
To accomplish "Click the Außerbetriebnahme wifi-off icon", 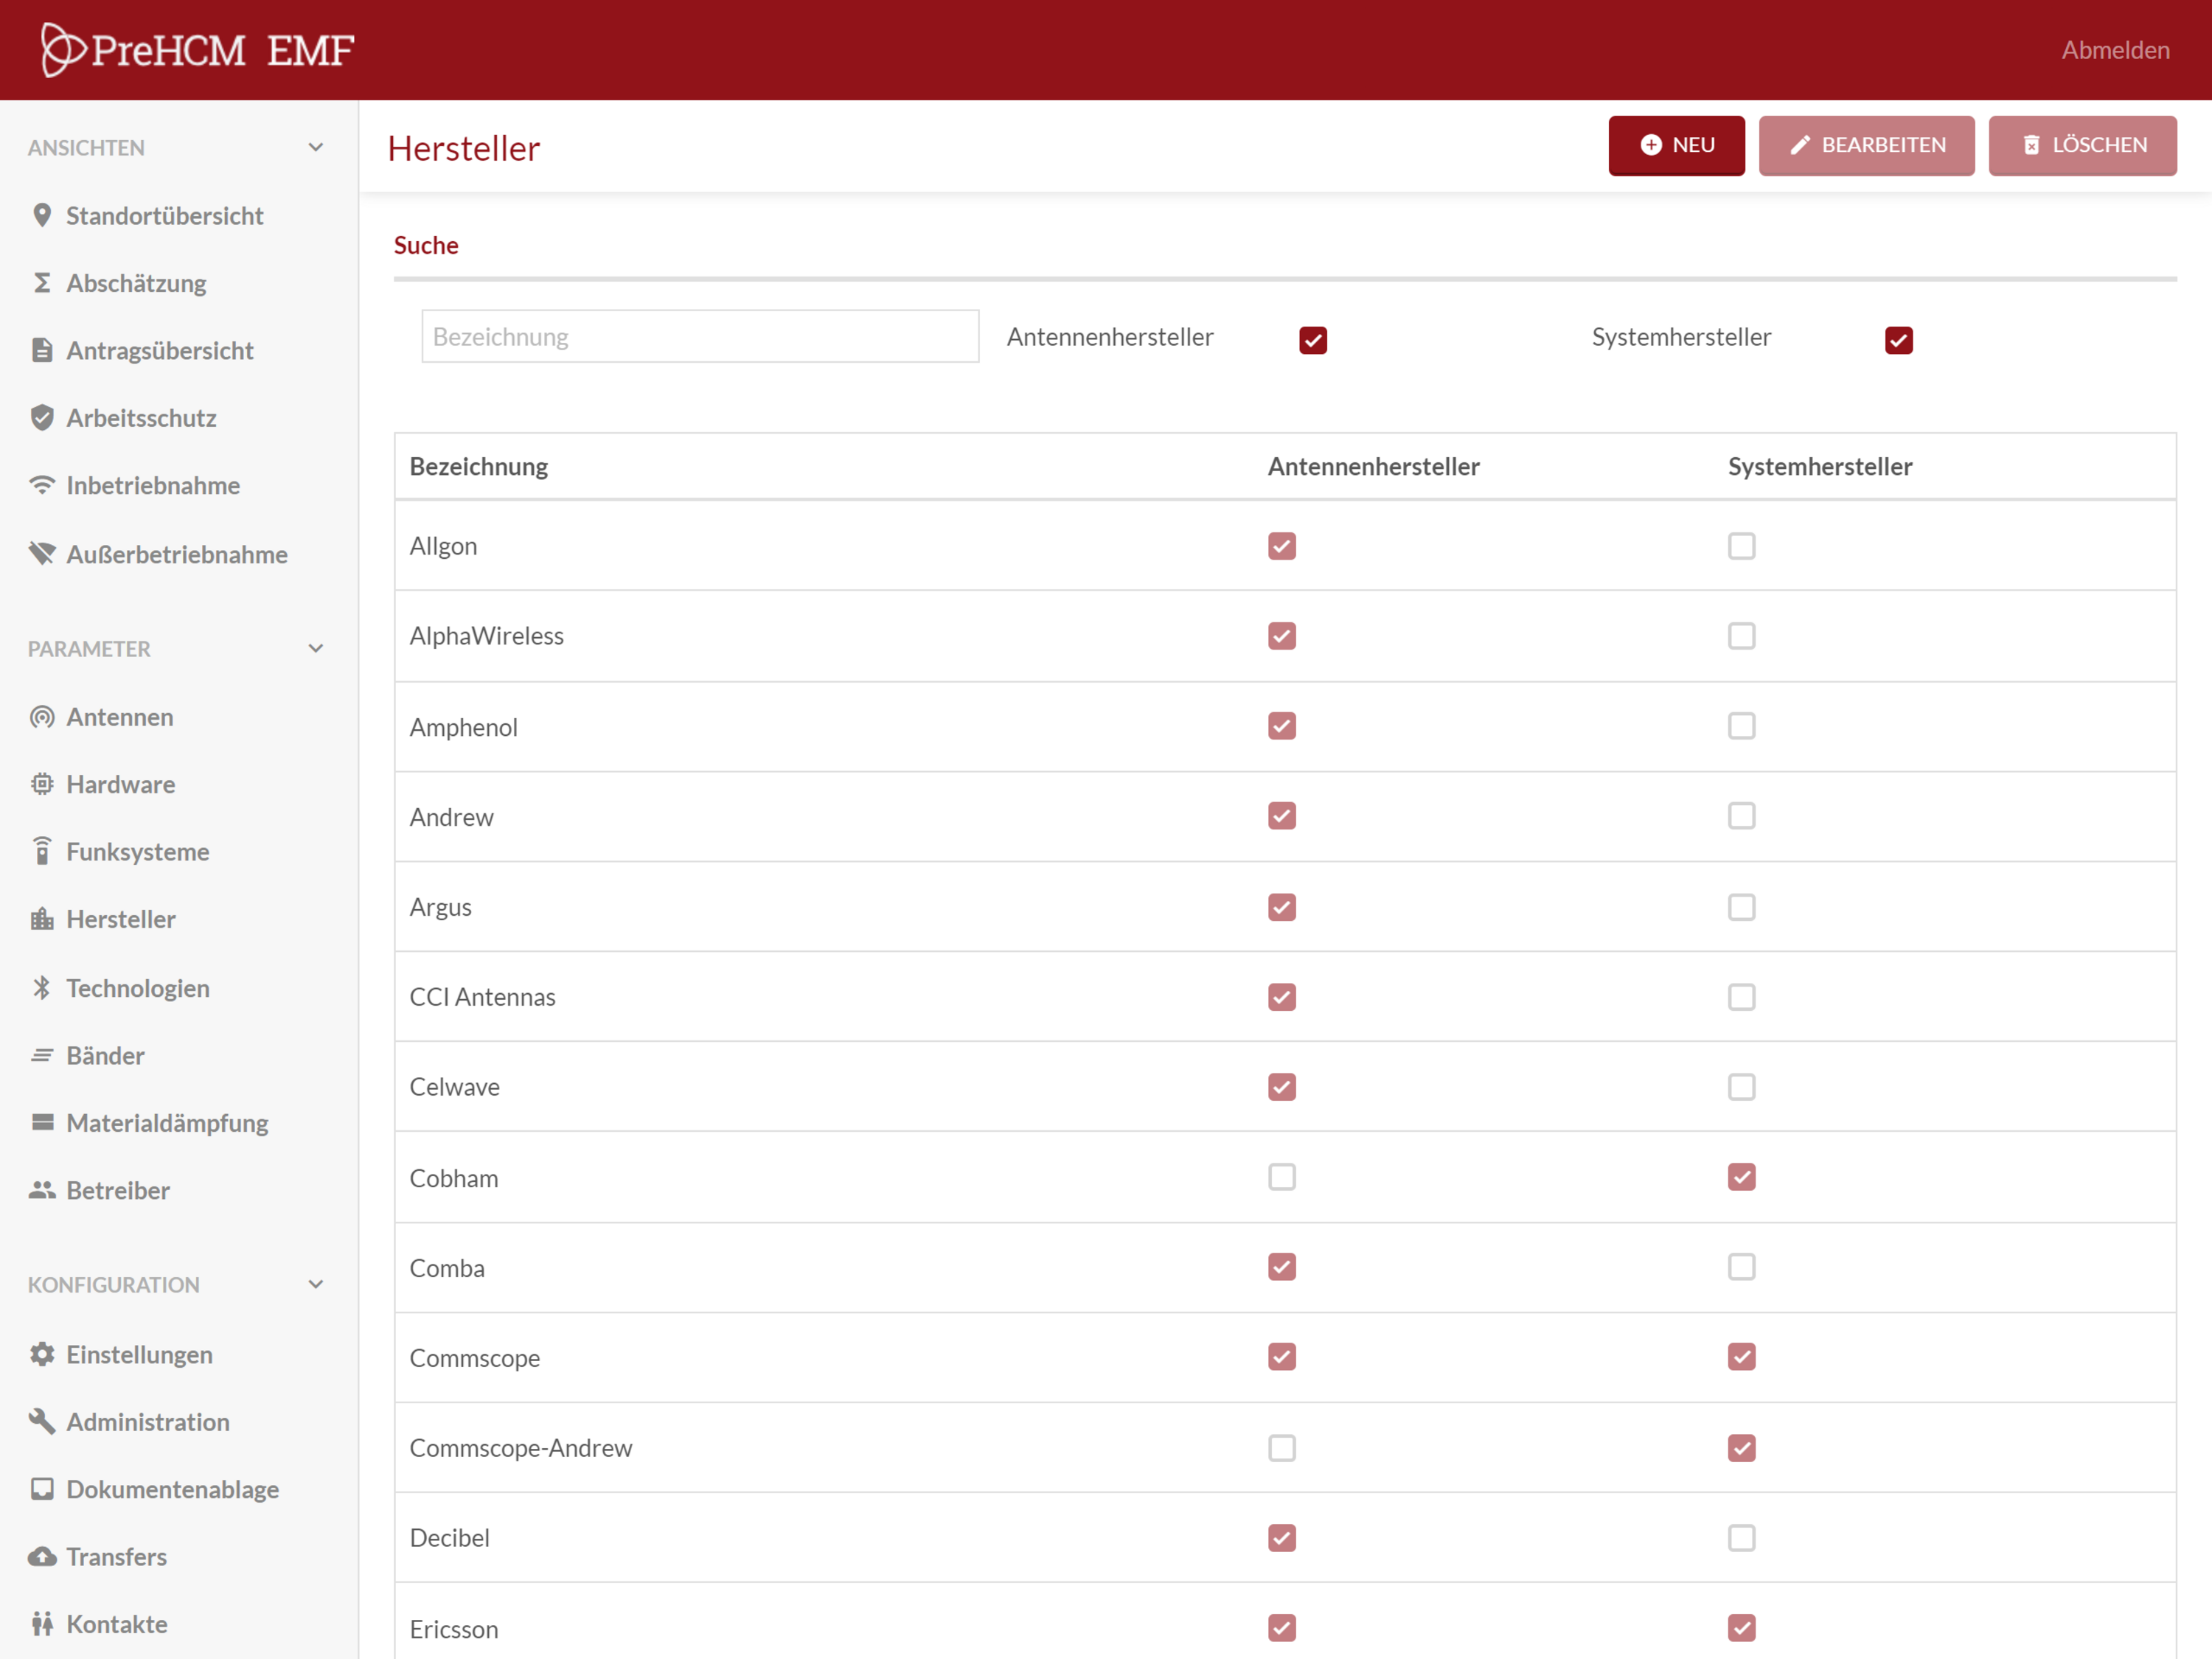I will pos(42,553).
